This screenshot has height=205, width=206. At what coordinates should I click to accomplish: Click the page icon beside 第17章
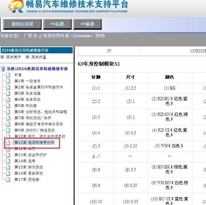(x=8, y=179)
